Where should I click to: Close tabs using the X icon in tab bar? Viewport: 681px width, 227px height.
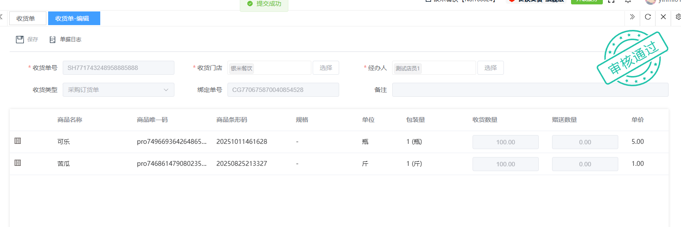point(663,17)
